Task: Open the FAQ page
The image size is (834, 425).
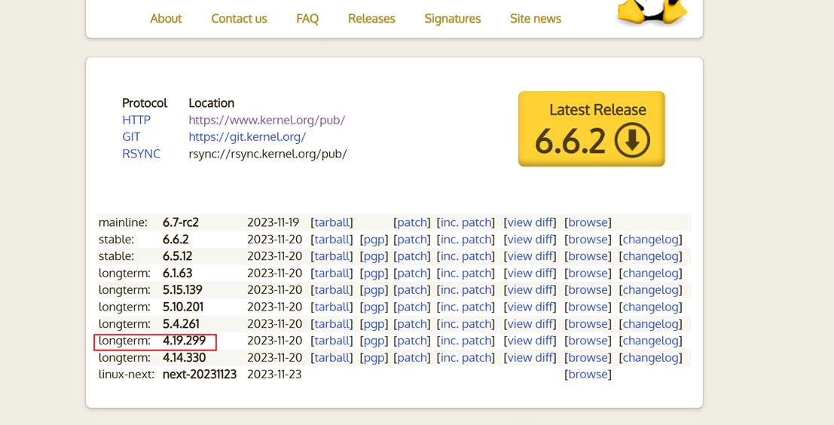Action: coord(307,19)
